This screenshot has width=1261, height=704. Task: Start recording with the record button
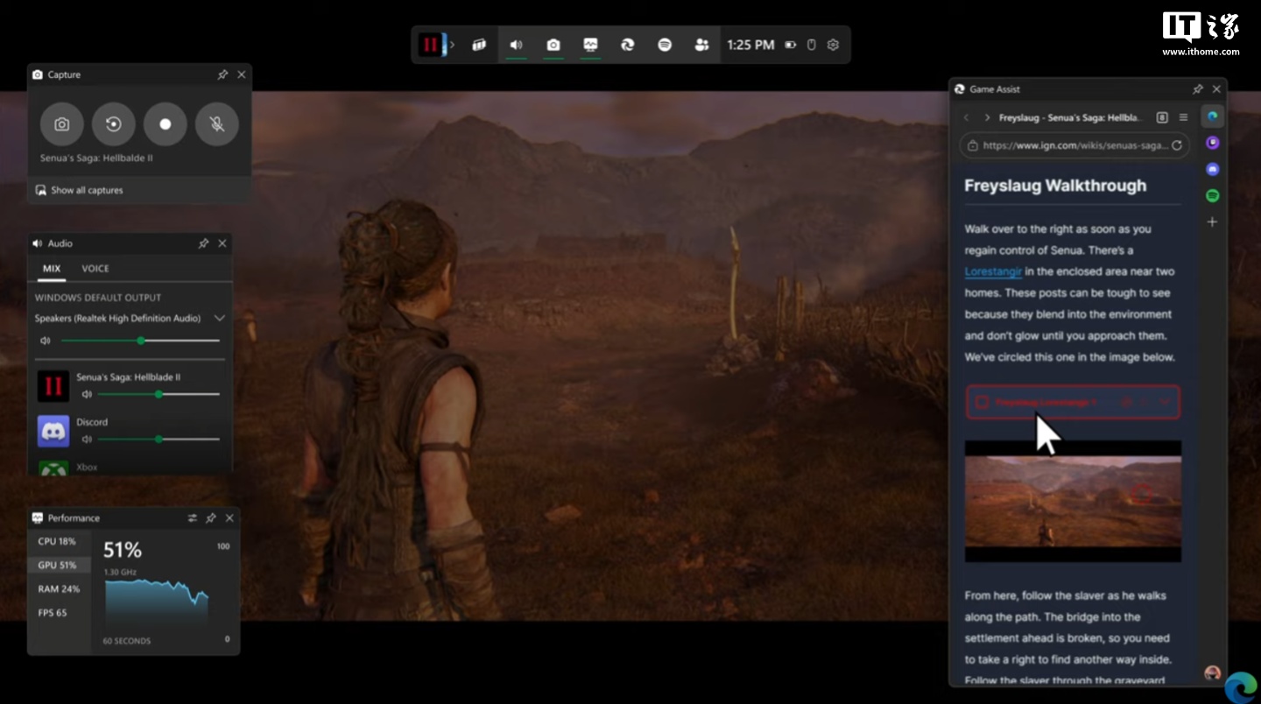(166, 124)
